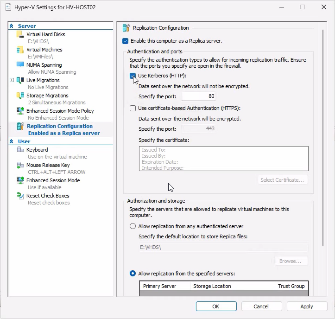
Task: Open Mouse Release Key settings
Action: click(48, 165)
